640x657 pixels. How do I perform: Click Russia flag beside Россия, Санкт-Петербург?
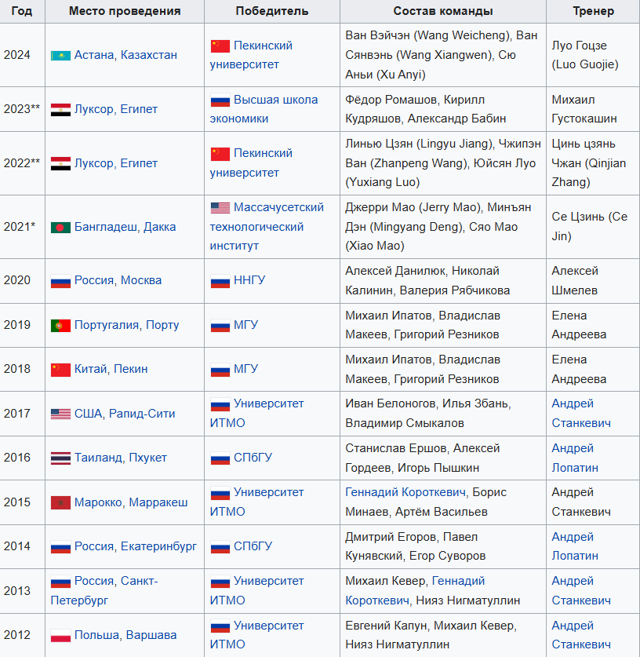coord(60,582)
